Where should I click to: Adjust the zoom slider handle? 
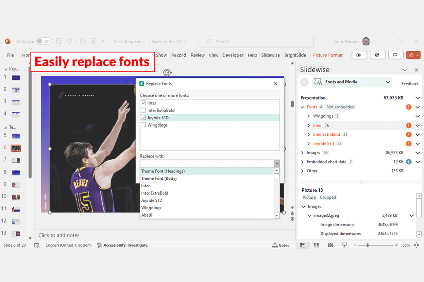367,245
